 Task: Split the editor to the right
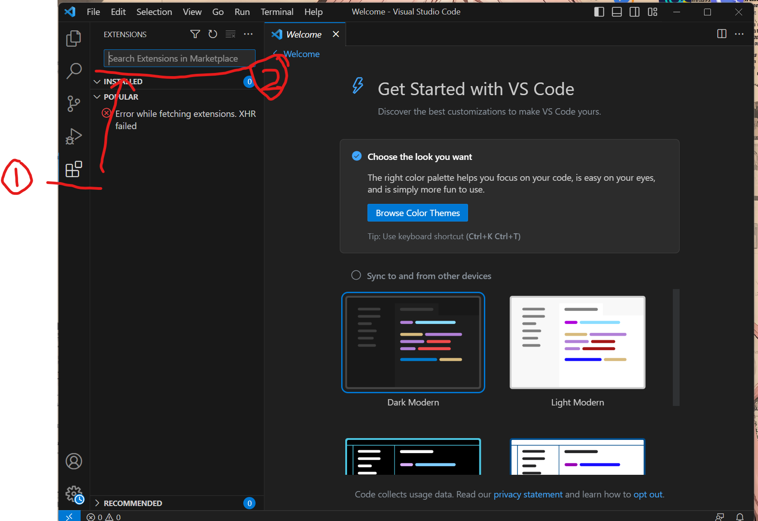pyautogui.click(x=722, y=34)
